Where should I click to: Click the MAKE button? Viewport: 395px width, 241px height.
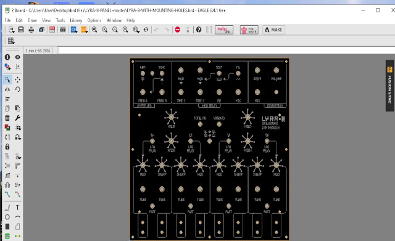tap(274, 30)
